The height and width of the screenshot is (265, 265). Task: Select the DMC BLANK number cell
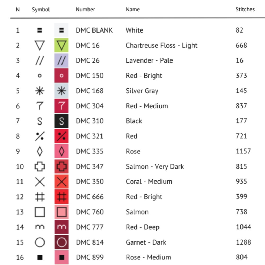(94, 30)
